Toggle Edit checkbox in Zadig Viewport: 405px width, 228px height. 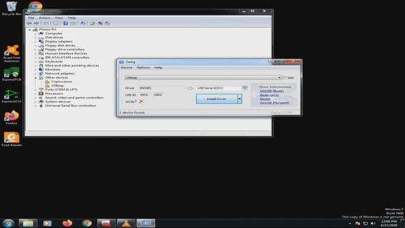[x=285, y=77]
